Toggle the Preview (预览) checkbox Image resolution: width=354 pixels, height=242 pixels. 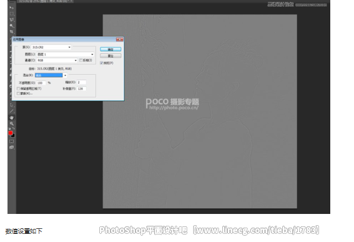[101, 63]
